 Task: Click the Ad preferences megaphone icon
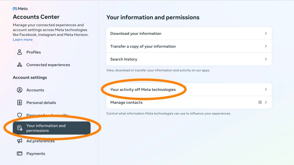(19, 141)
